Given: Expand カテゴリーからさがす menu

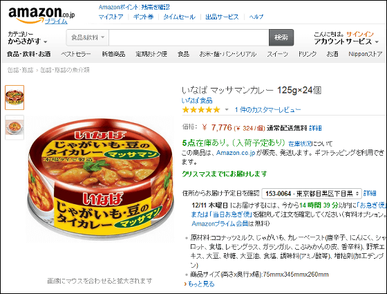Looking at the screenshot, I should click(x=27, y=38).
